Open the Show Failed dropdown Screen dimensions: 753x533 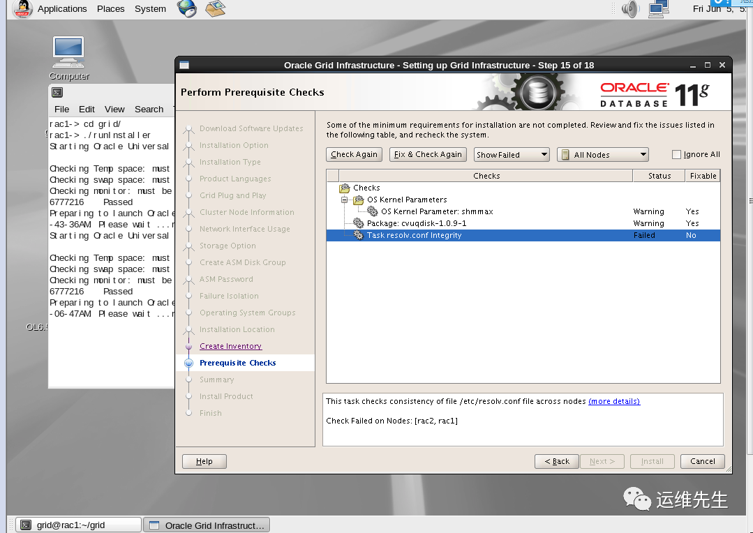tap(512, 155)
